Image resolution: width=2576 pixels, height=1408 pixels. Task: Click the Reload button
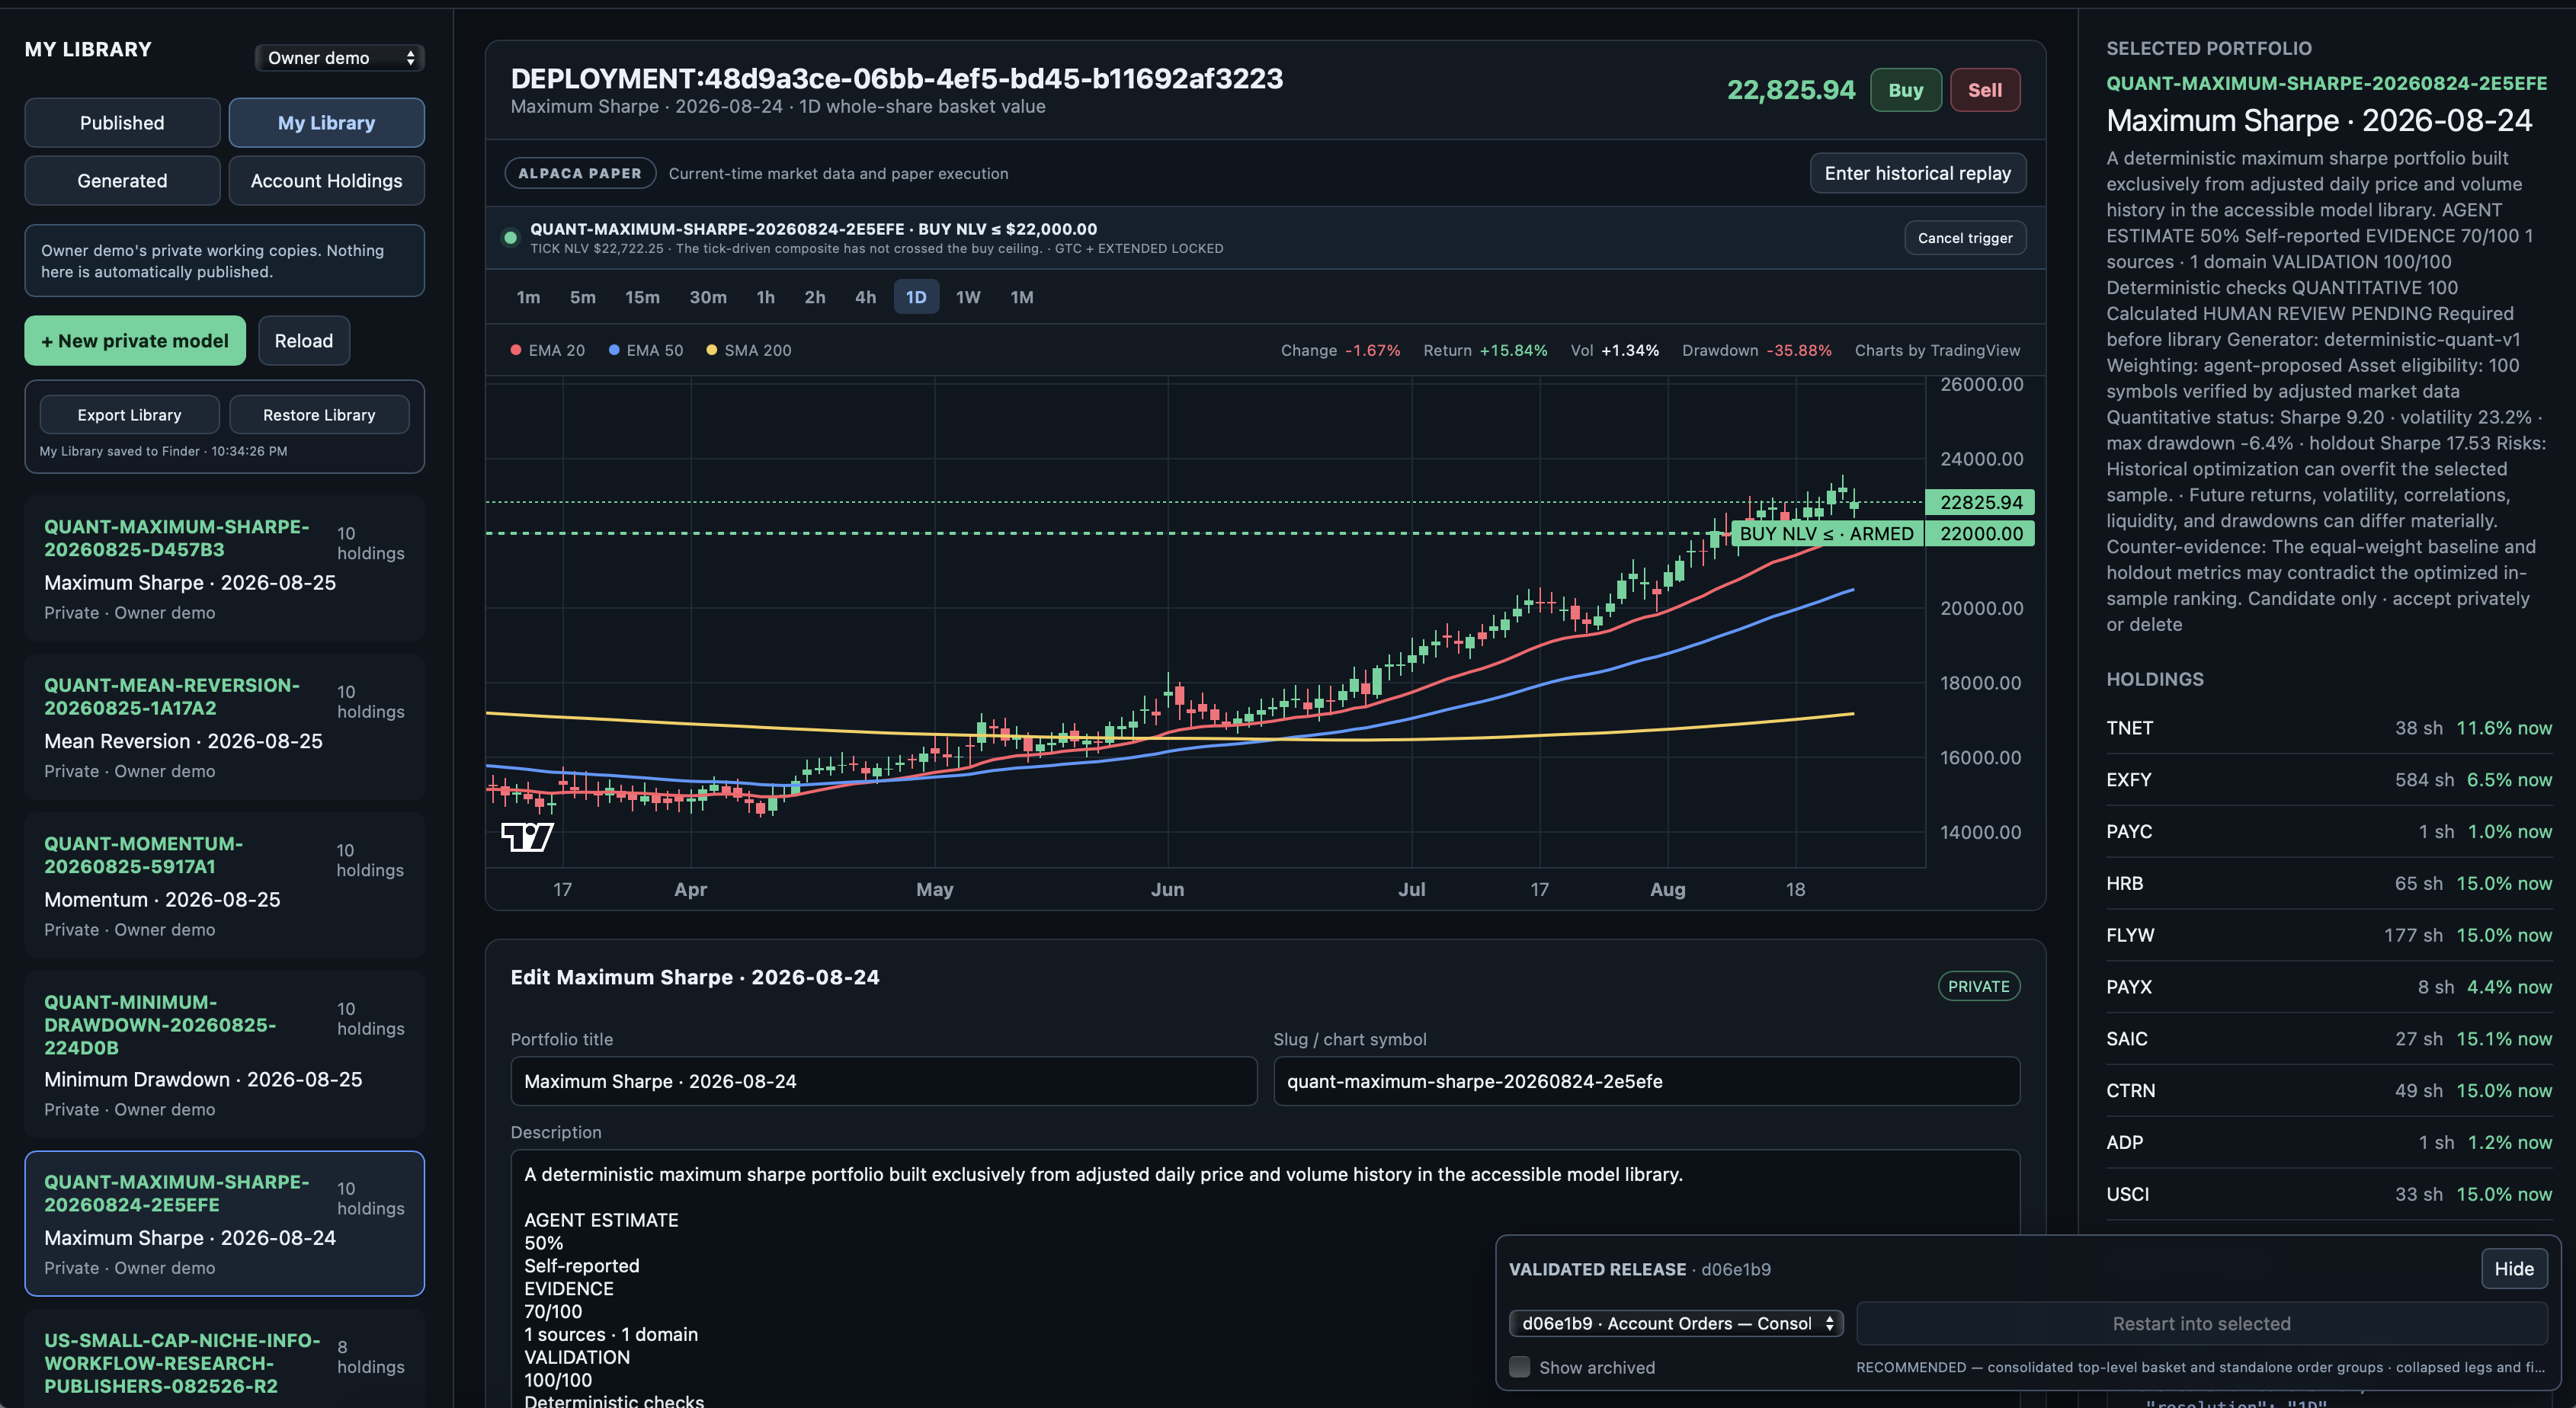[304, 341]
